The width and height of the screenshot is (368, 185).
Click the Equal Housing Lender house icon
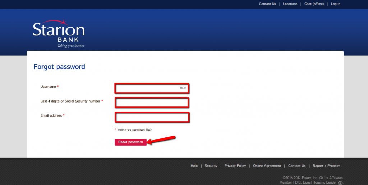coord(340,182)
